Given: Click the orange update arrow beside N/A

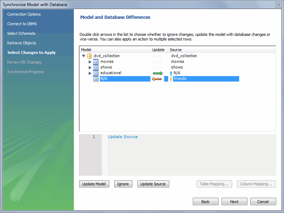Looking at the screenshot, I should [158, 78].
